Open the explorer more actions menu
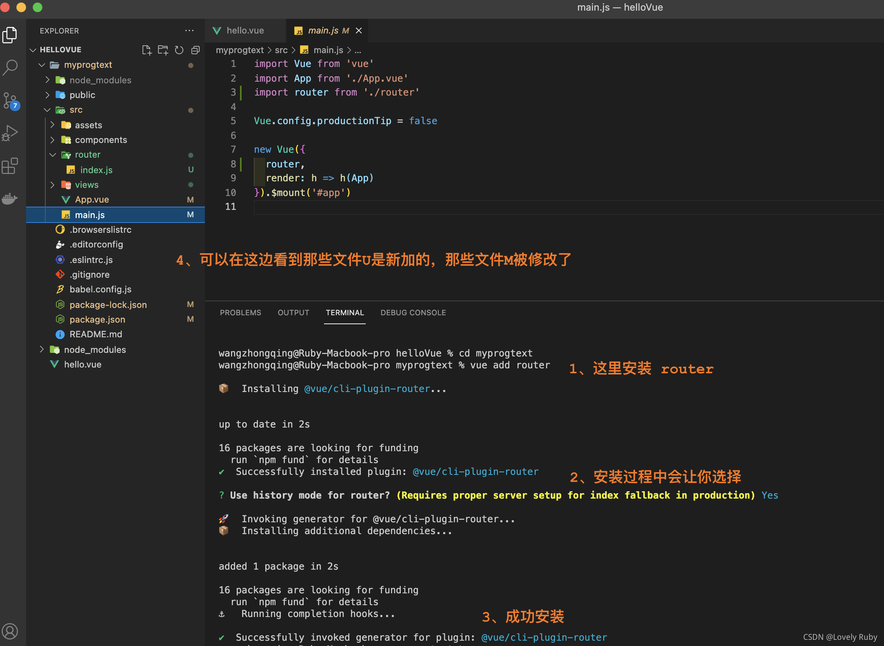The width and height of the screenshot is (884, 646). coord(189,31)
